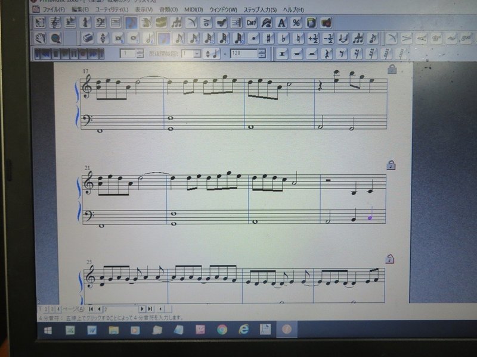The width and height of the screenshot is (477, 357).
Task: Select the Selection tool in main toolbar
Action: point(40,23)
